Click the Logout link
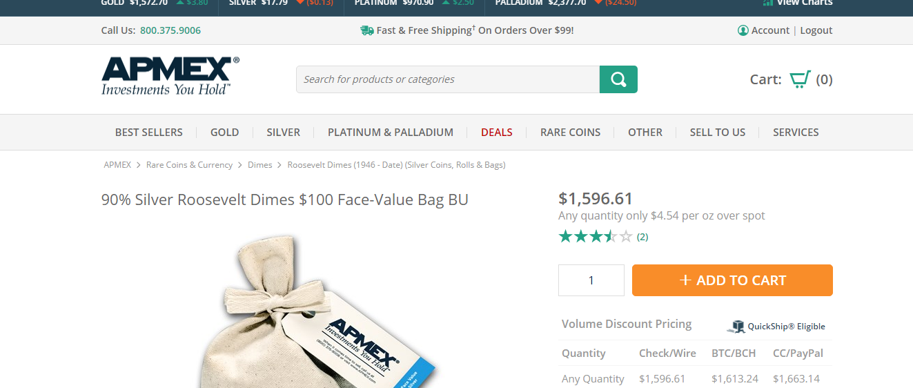Image resolution: width=913 pixels, height=388 pixels. (816, 30)
